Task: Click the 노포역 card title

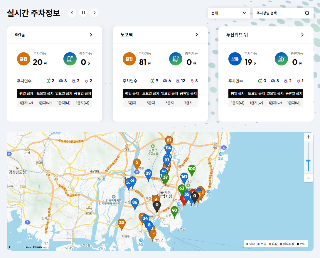Action: point(127,35)
